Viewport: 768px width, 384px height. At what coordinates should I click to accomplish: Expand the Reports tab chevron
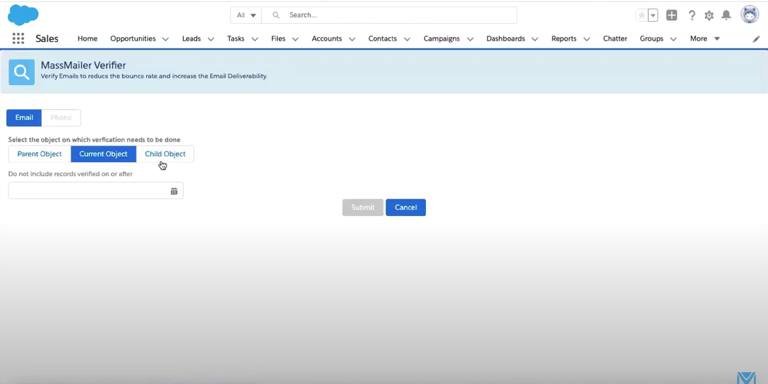(587, 39)
